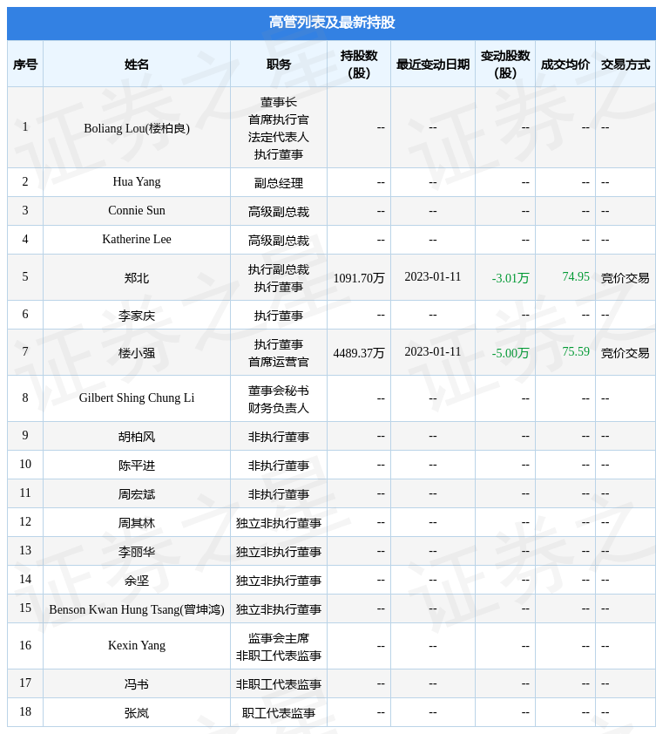Viewport: 656px width, 734px height.
Task: Click the average price 75.59
Action: pyautogui.click(x=576, y=351)
